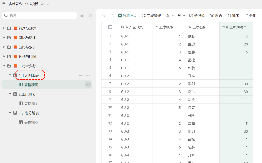Open the hamburger menu beside the title
Image resolution: width=262 pixels, height=163 pixels.
(x=4, y=4)
